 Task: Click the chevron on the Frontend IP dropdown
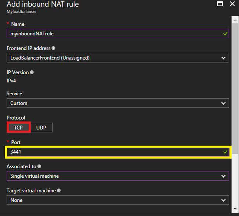pos(223,58)
